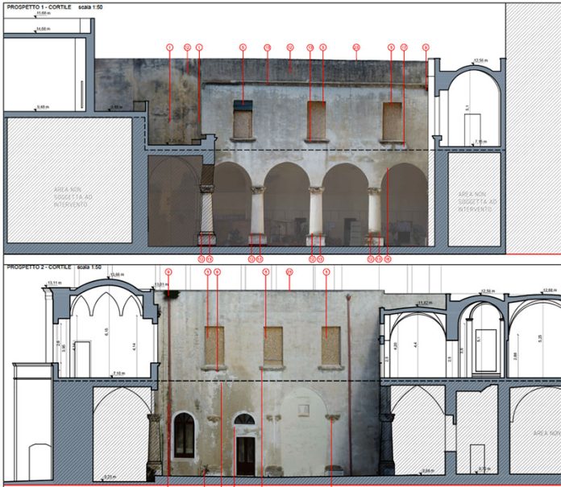Viewport: 561px width, 487px height.
Task: Click the '6,15' vertical dimension in Prospetto 2
Action: point(106,332)
